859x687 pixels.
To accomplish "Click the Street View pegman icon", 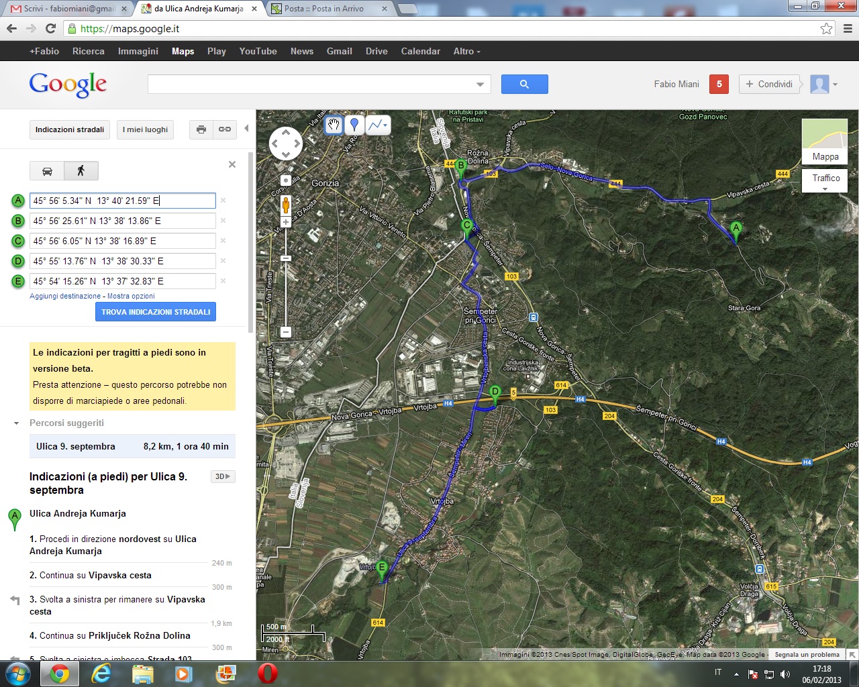I will point(286,204).
